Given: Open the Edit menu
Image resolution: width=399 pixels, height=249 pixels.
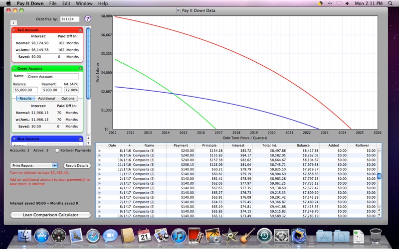Looking at the screenshot, I should tap(66, 3).
